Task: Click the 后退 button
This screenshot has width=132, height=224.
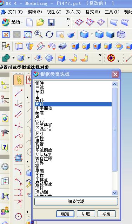Action: coord(86,214)
